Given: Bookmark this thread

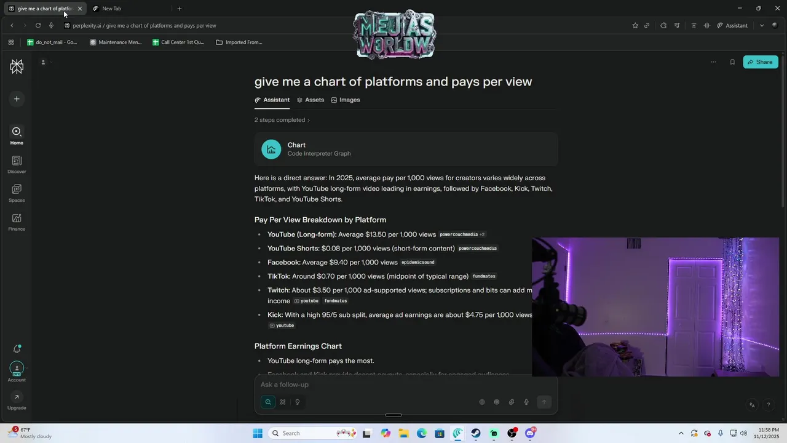Looking at the screenshot, I should coord(732,62).
